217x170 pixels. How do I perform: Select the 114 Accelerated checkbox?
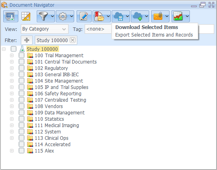[x=22, y=144]
